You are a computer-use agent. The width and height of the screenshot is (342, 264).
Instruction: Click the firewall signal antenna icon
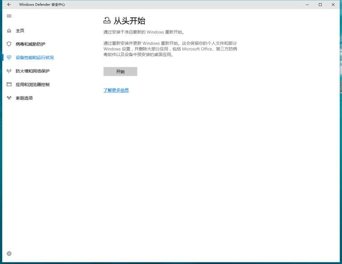9,71
